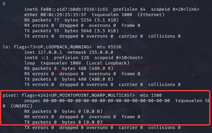Click the loopback address 127.0.0.1
Image resolution: width=212 pixels, height=133 pixels.
pos(50,52)
